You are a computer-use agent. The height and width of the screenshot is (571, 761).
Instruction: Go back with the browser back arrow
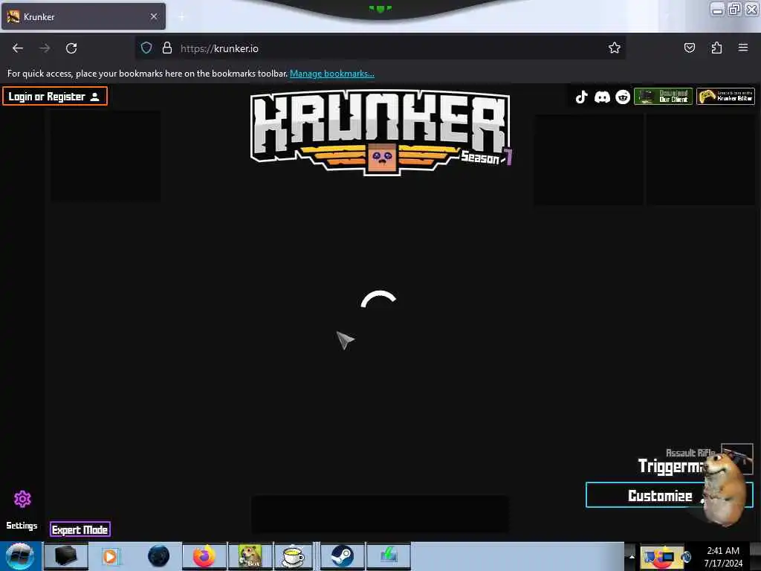pyautogui.click(x=18, y=48)
